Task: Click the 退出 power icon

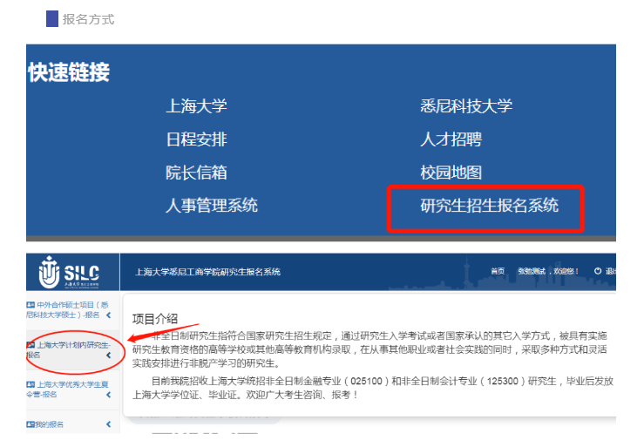Action: click(598, 271)
